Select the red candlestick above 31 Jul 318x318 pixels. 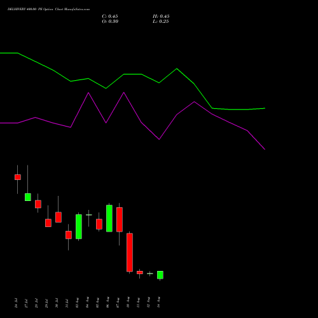(x=69, y=235)
